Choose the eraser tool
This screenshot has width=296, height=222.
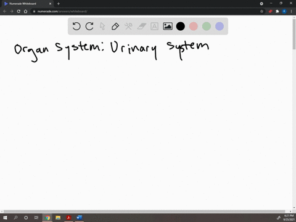[x=142, y=27]
